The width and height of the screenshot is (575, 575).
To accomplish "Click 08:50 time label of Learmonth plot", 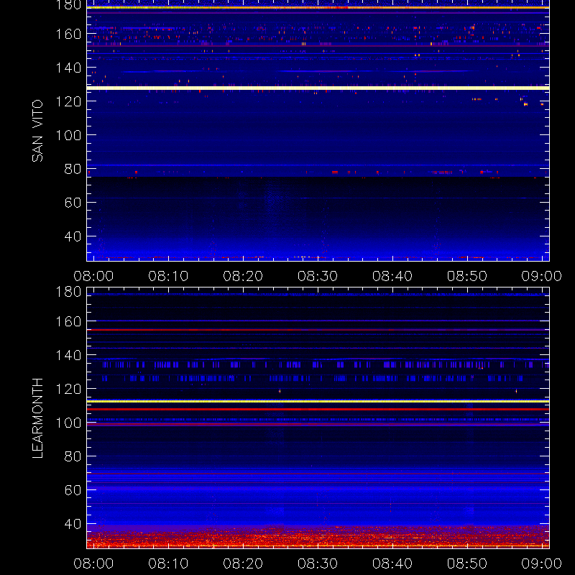I will click(466, 563).
